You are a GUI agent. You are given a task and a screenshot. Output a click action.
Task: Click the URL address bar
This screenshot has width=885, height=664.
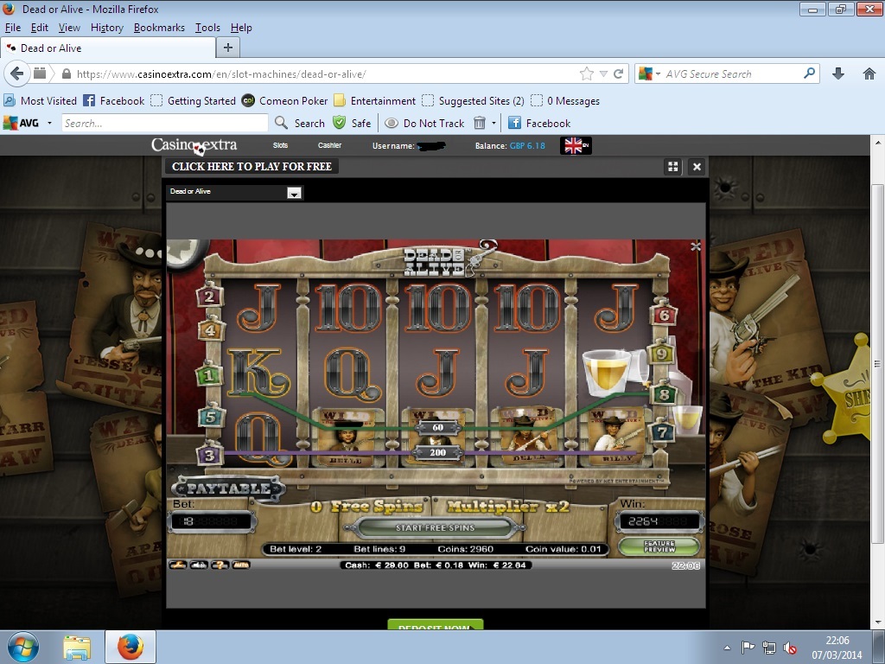(x=325, y=74)
